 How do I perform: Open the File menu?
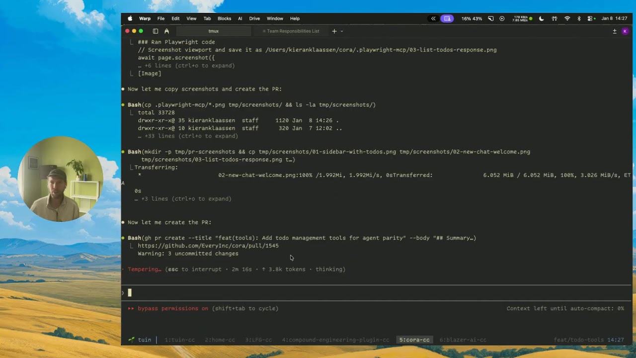tap(161, 18)
